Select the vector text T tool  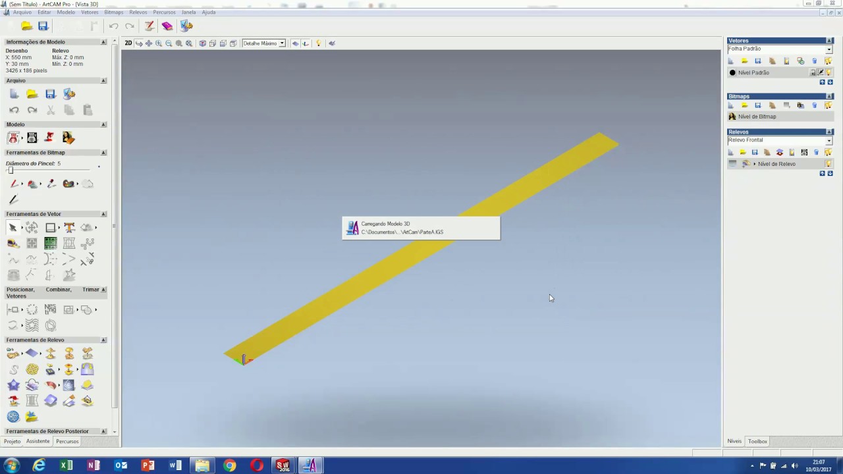click(69, 227)
